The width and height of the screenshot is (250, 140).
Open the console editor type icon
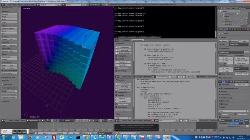[117, 40]
